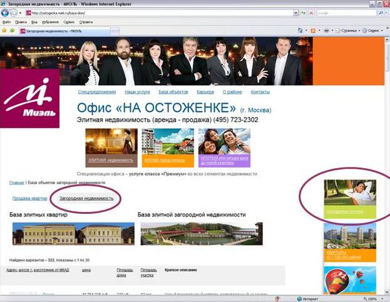Open the О районе link

(232, 92)
